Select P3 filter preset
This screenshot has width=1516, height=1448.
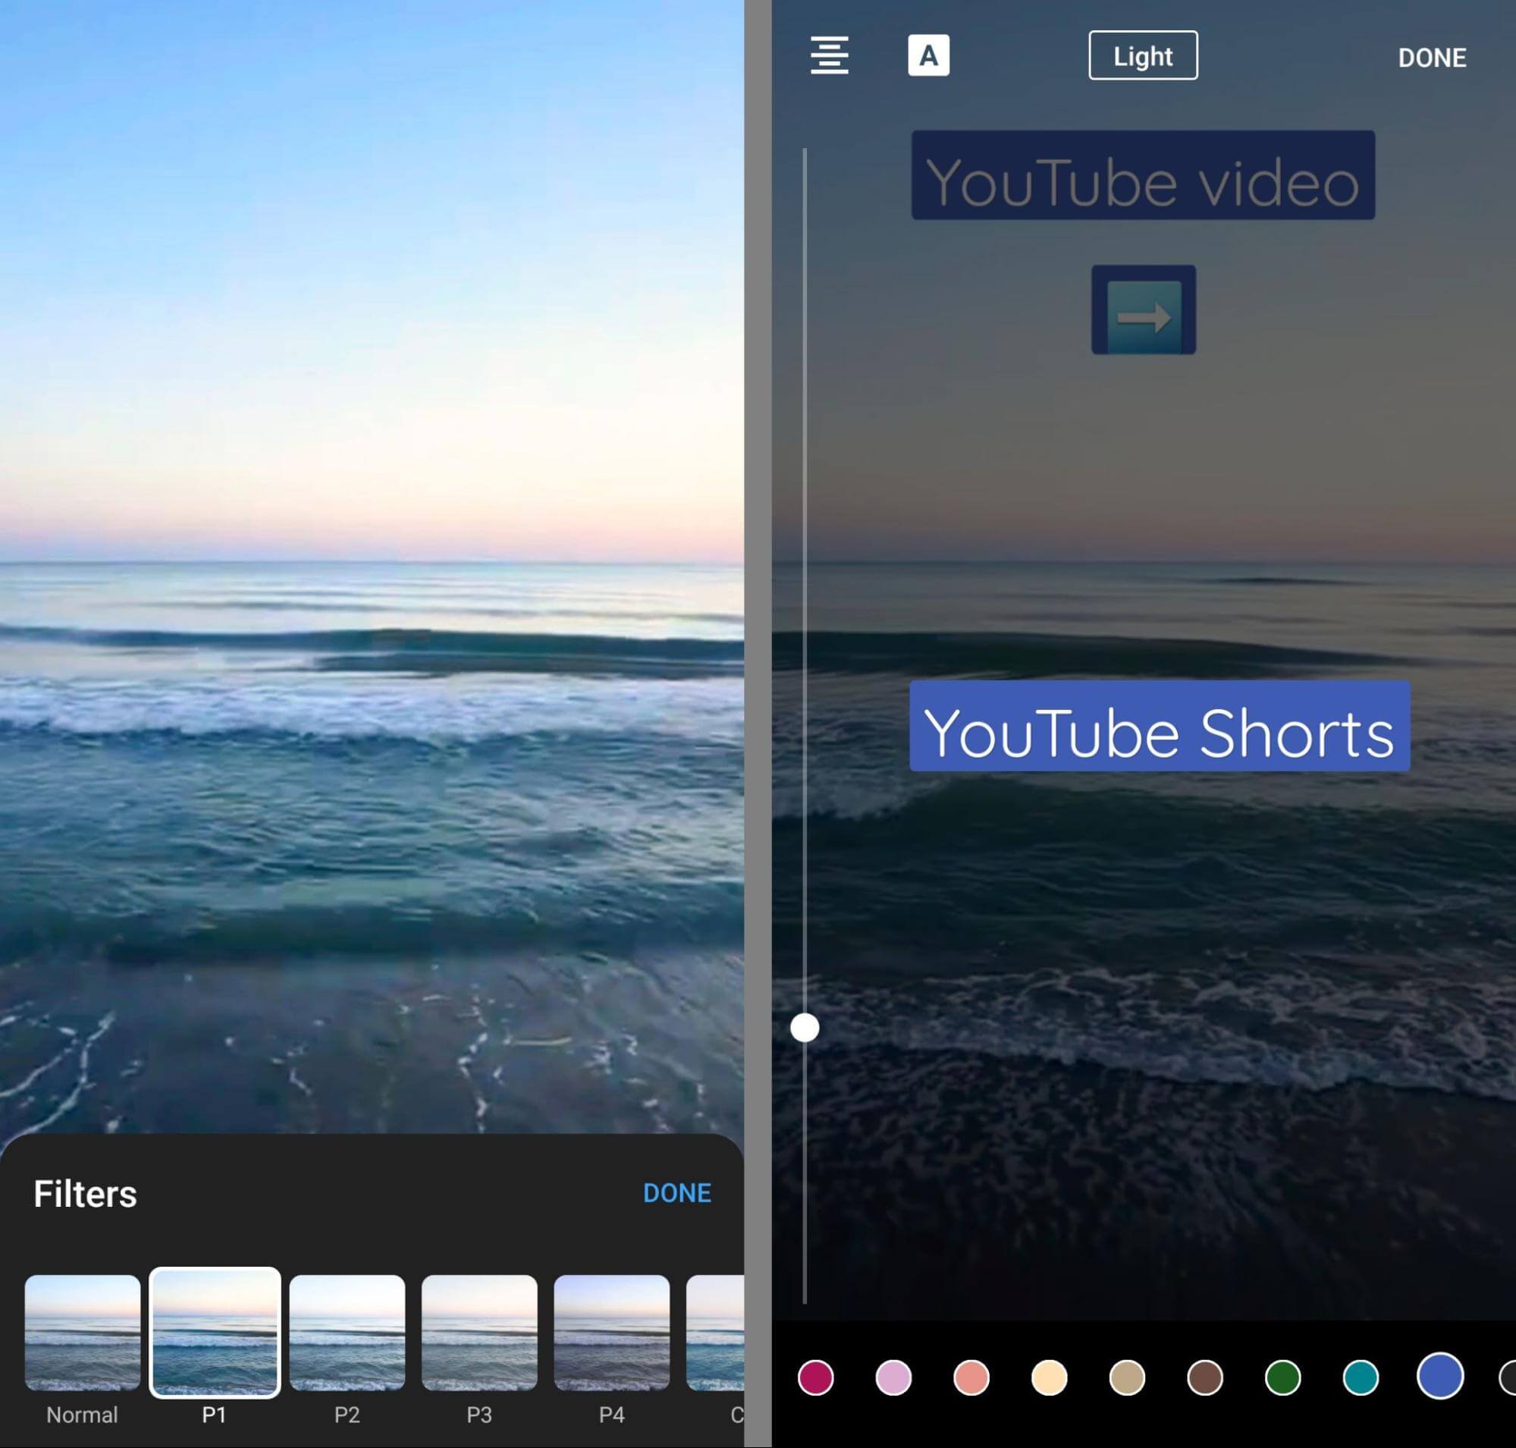[x=479, y=1333]
